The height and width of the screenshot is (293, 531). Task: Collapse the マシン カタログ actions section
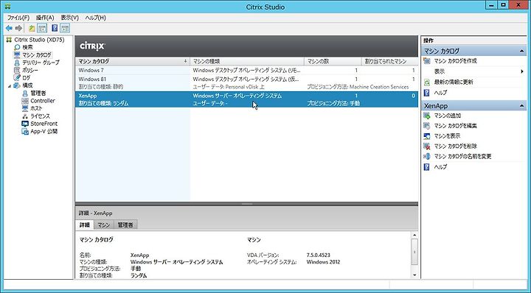[x=522, y=51]
